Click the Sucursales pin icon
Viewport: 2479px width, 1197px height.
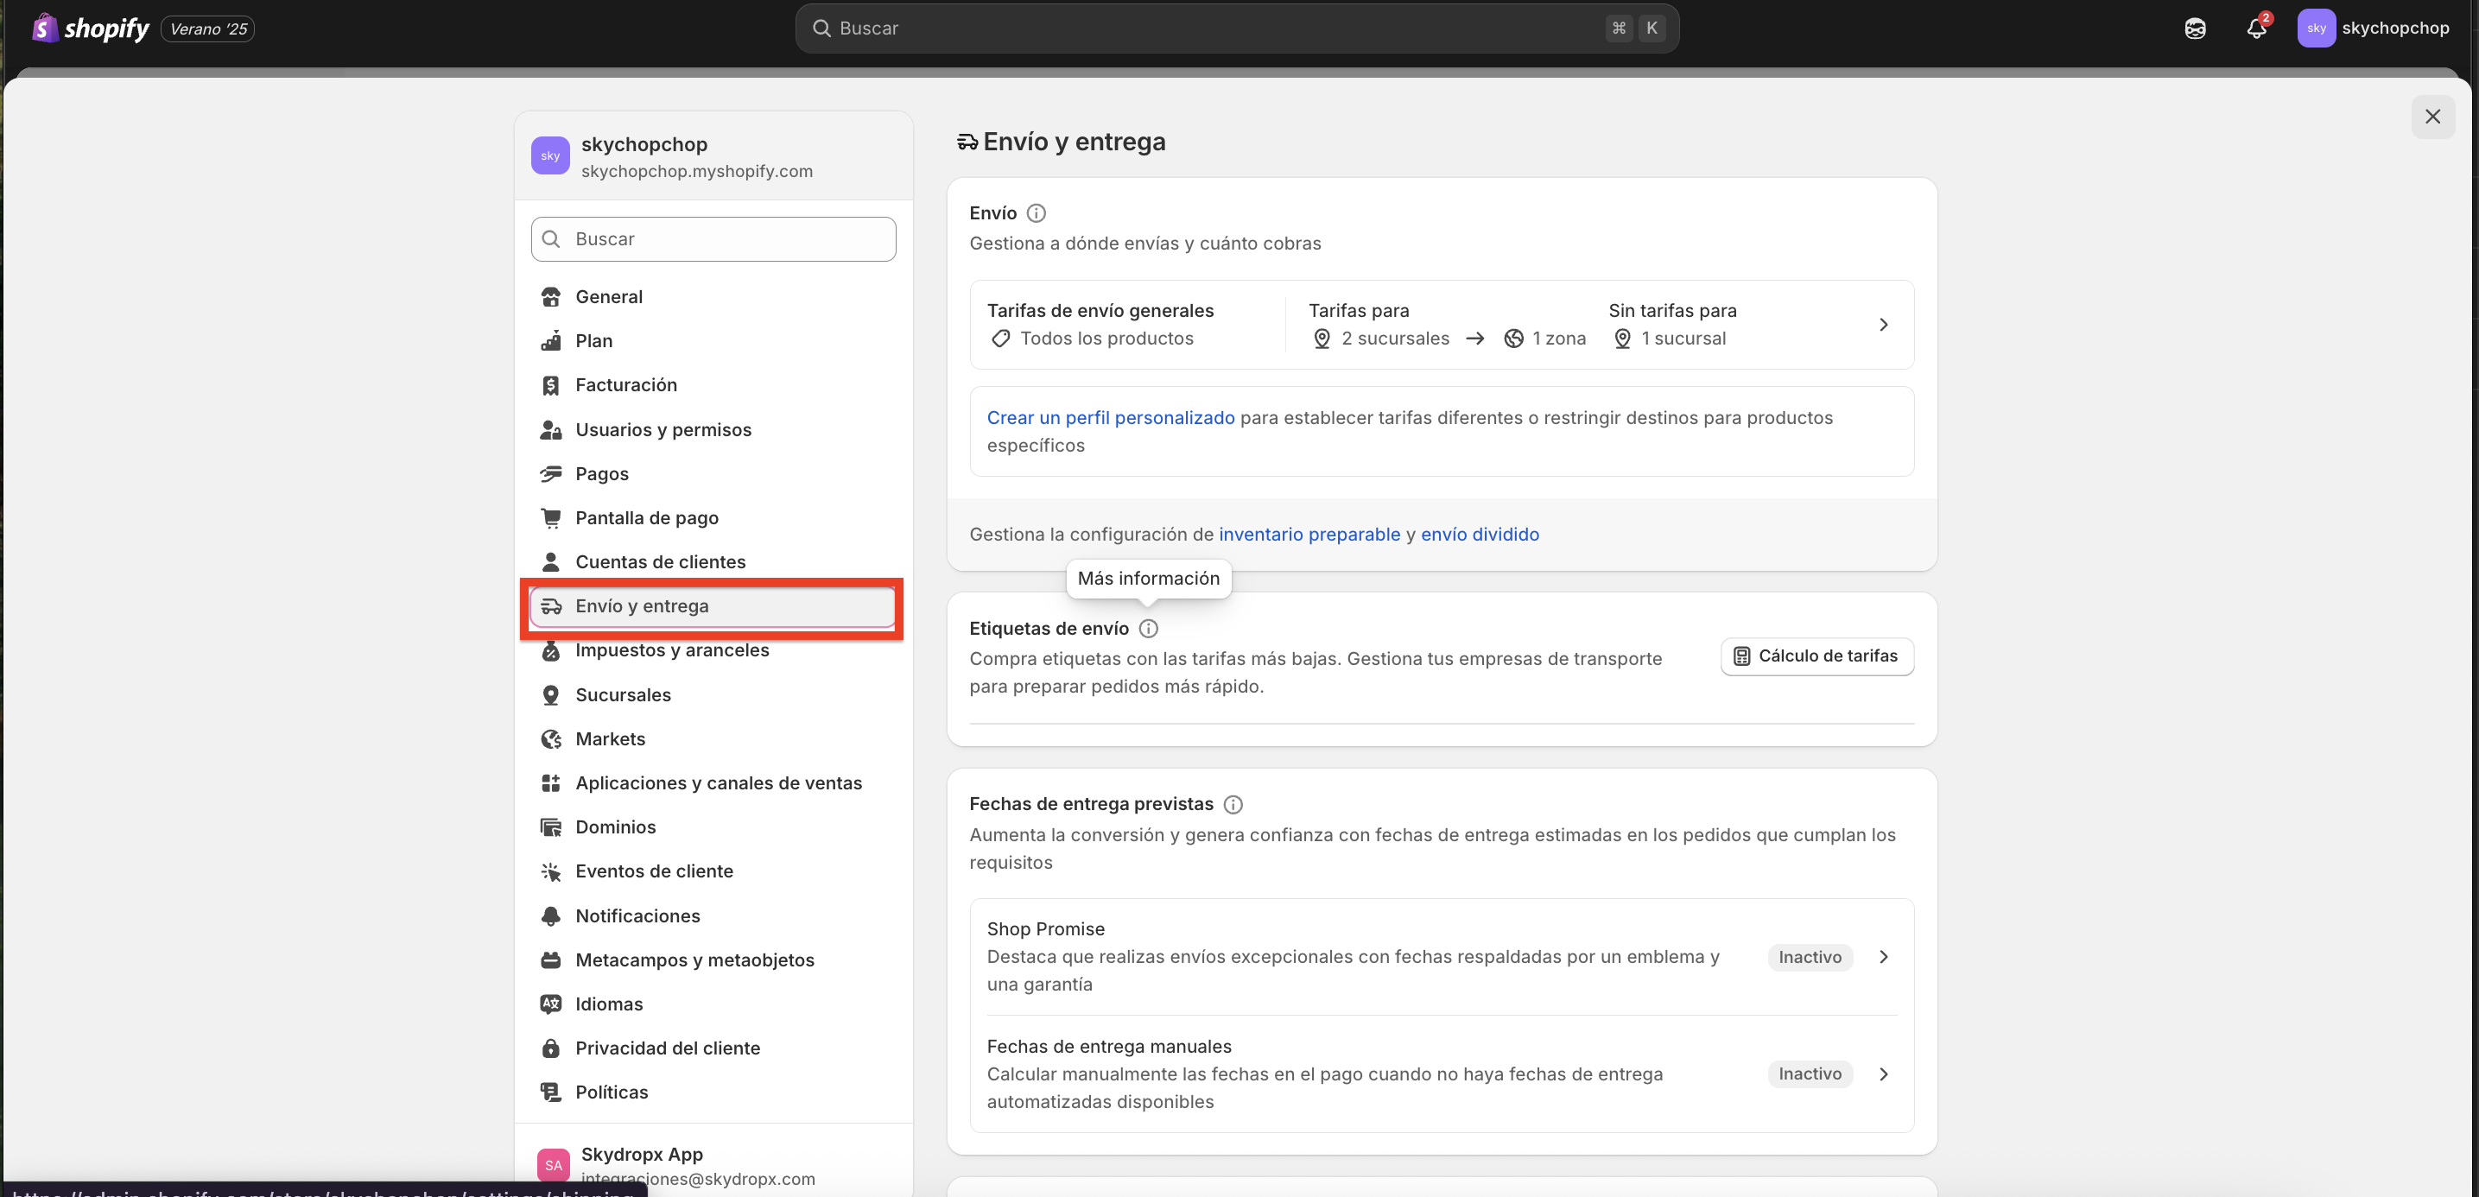[550, 694]
